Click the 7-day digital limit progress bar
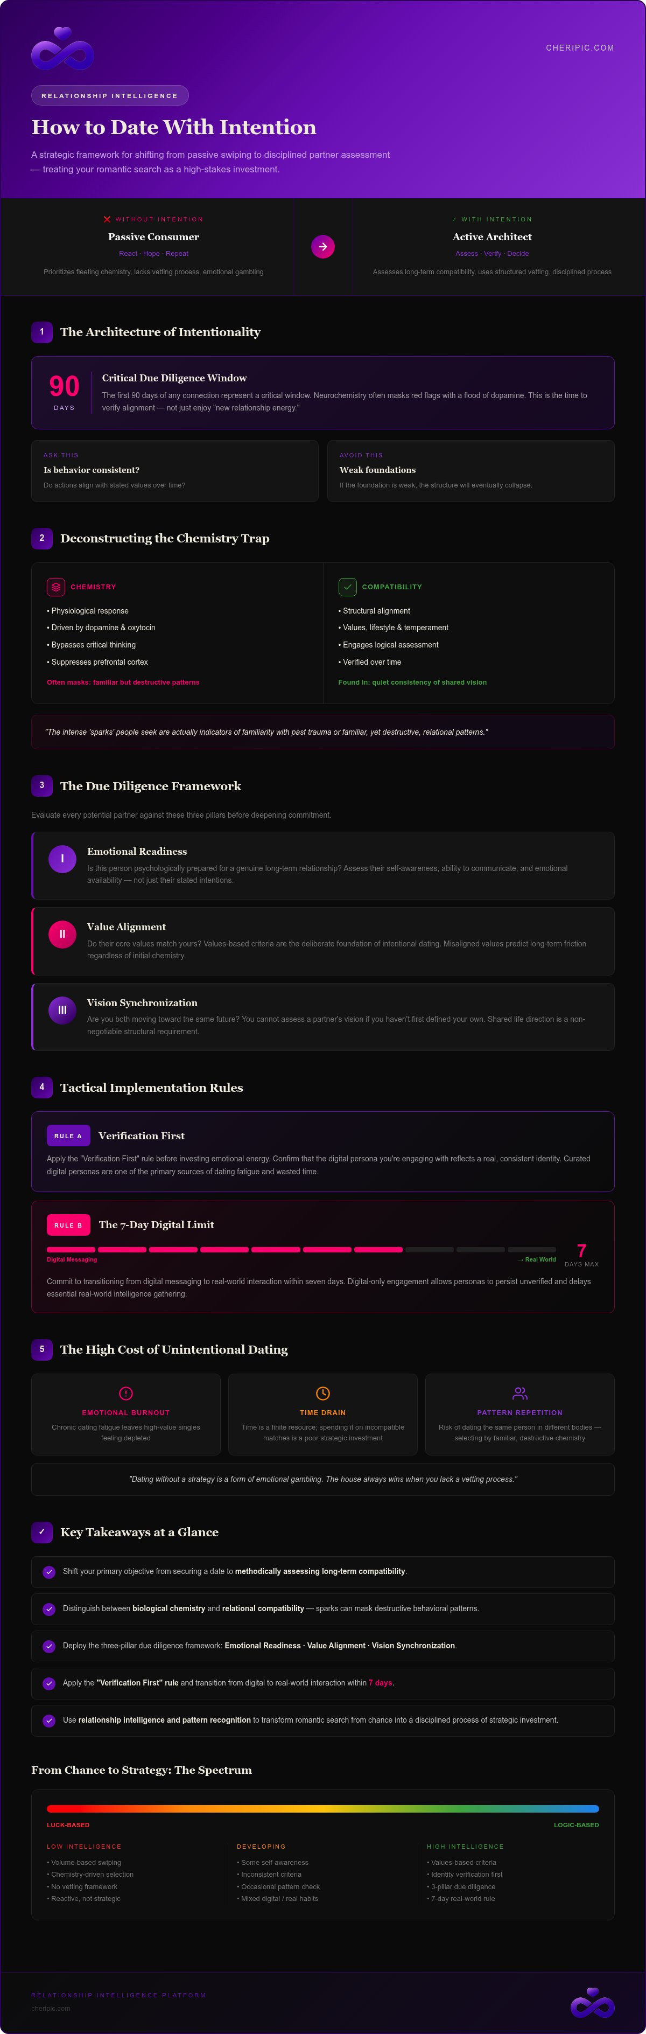The width and height of the screenshot is (646, 2034). coord(301,1250)
